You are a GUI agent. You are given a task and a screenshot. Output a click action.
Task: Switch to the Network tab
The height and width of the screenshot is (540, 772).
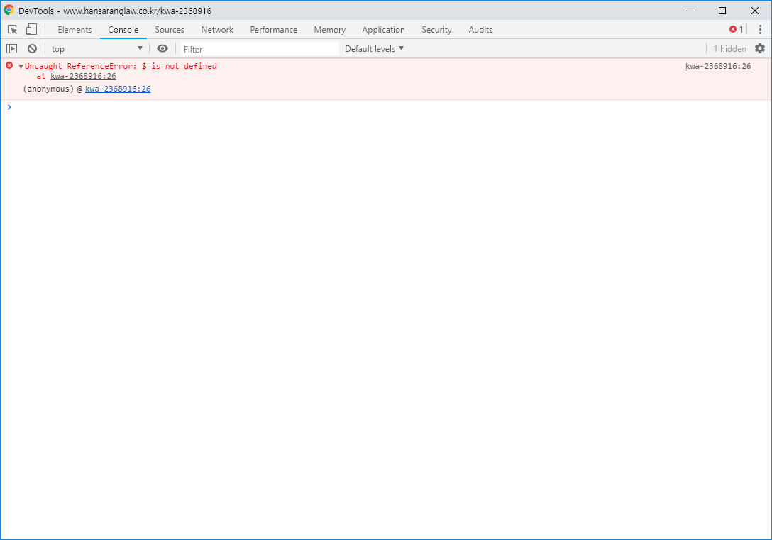click(217, 30)
